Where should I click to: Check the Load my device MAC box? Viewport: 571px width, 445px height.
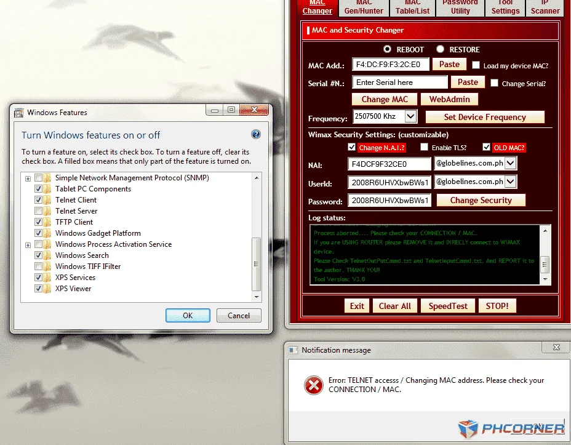476,65
